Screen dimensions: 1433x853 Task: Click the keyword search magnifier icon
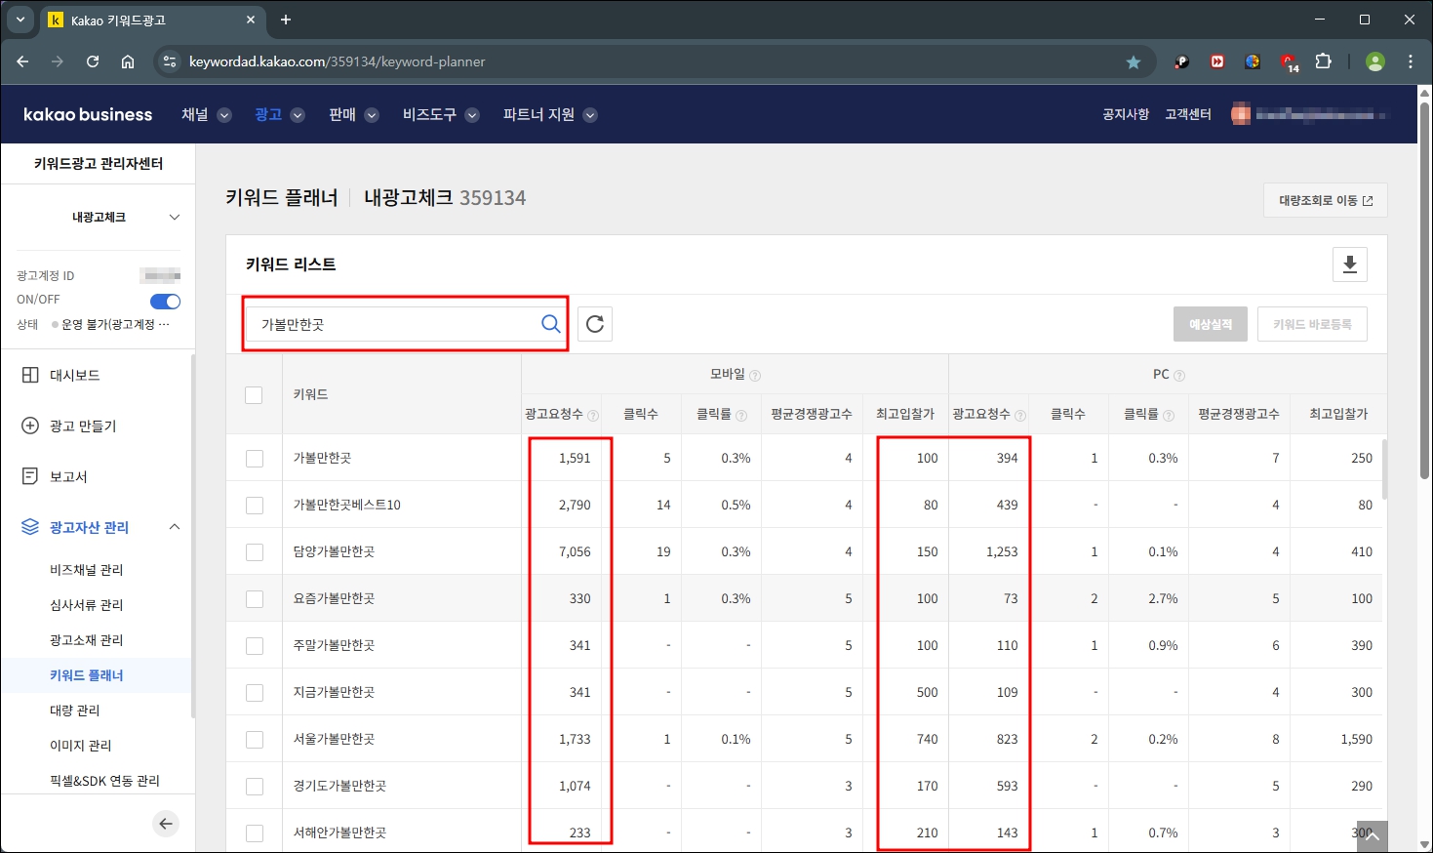549,323
